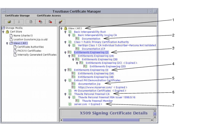Click the horizontal scrollbar thumb in details pane

tap(101, 120)
